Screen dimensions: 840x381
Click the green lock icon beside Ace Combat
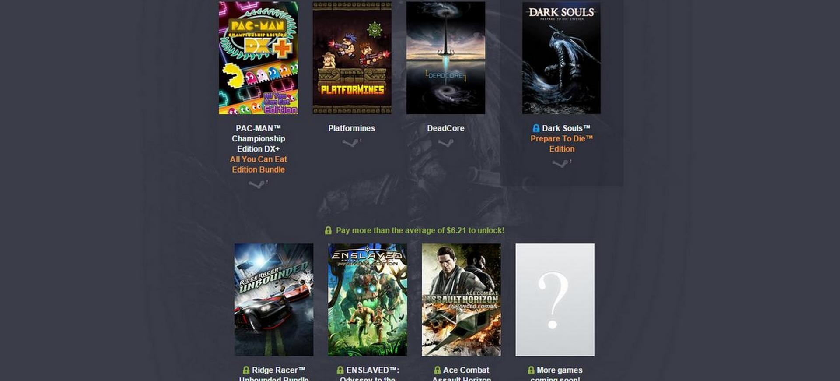click(x=437, y=370)
